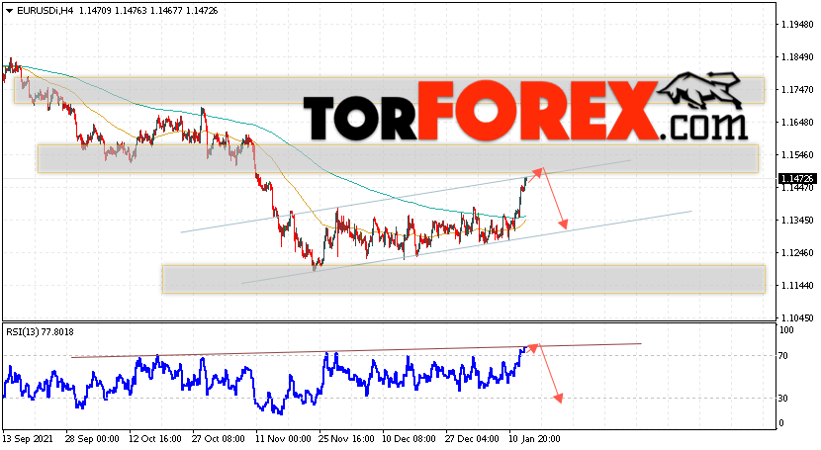Click the RSI scale value 100
Viewport: 821px width, 450px height.
point(787,330)
